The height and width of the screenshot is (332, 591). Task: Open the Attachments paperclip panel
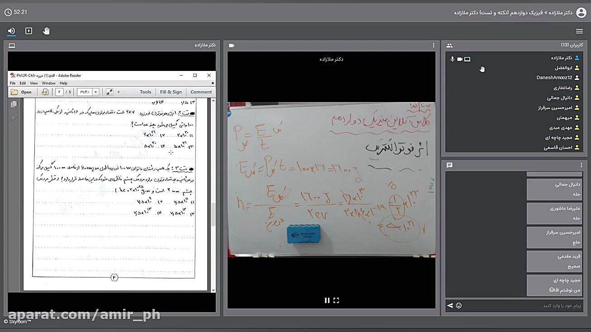pyautogui.click(x=14, y=117)
